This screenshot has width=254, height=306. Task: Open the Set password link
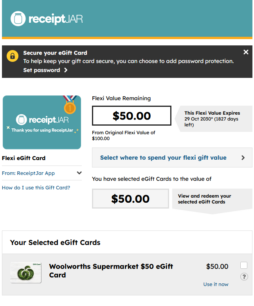coord(41,70)
